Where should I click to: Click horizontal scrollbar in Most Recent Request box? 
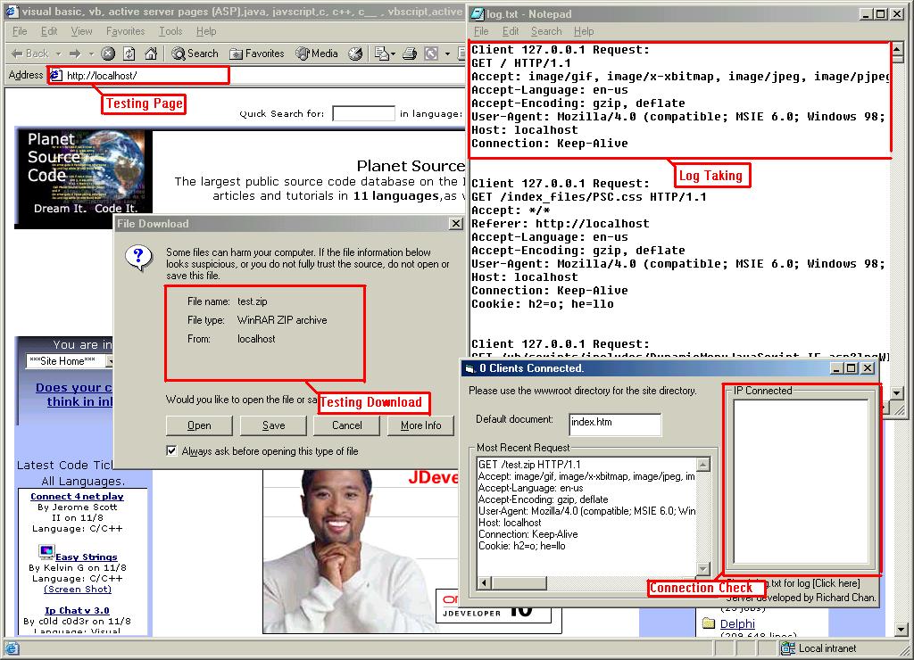(589, 583)
